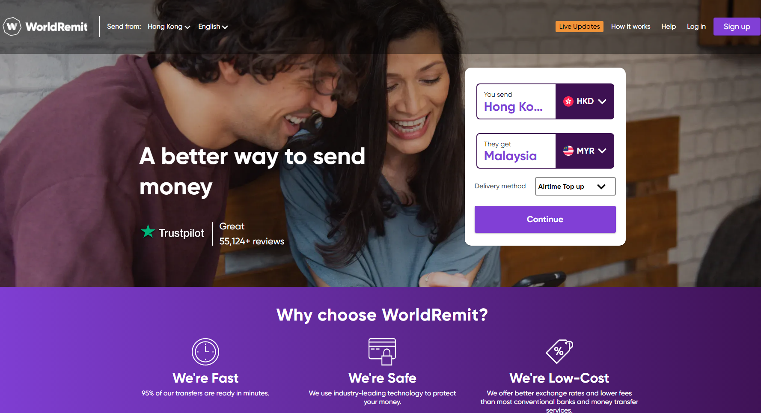Click the Log in link
The image size is (761, 413).
(x=696, y=27)
